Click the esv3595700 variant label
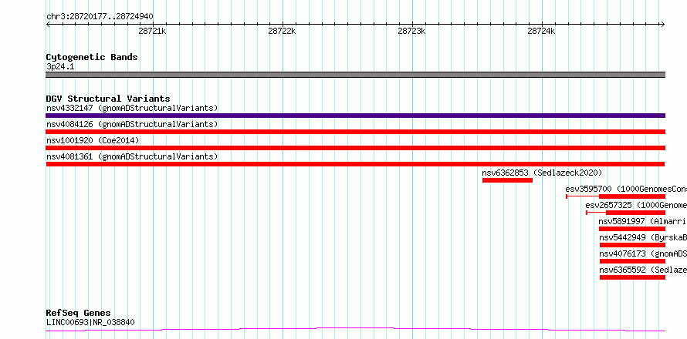The width and height of the screenshot is (687, 339). (x=626, y=189)
